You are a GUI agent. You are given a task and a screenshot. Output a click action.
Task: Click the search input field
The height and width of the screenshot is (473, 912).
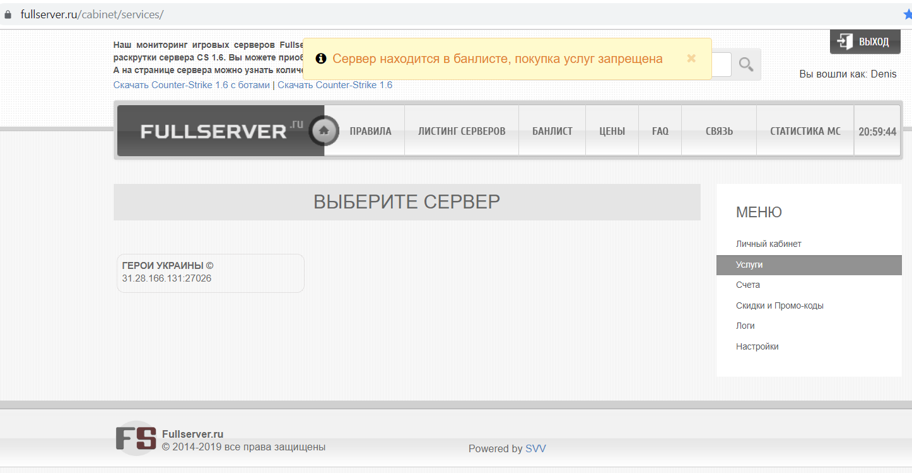point(722,64)
